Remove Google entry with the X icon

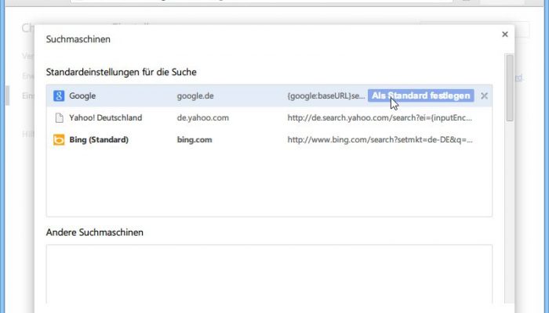coord(484,95)
